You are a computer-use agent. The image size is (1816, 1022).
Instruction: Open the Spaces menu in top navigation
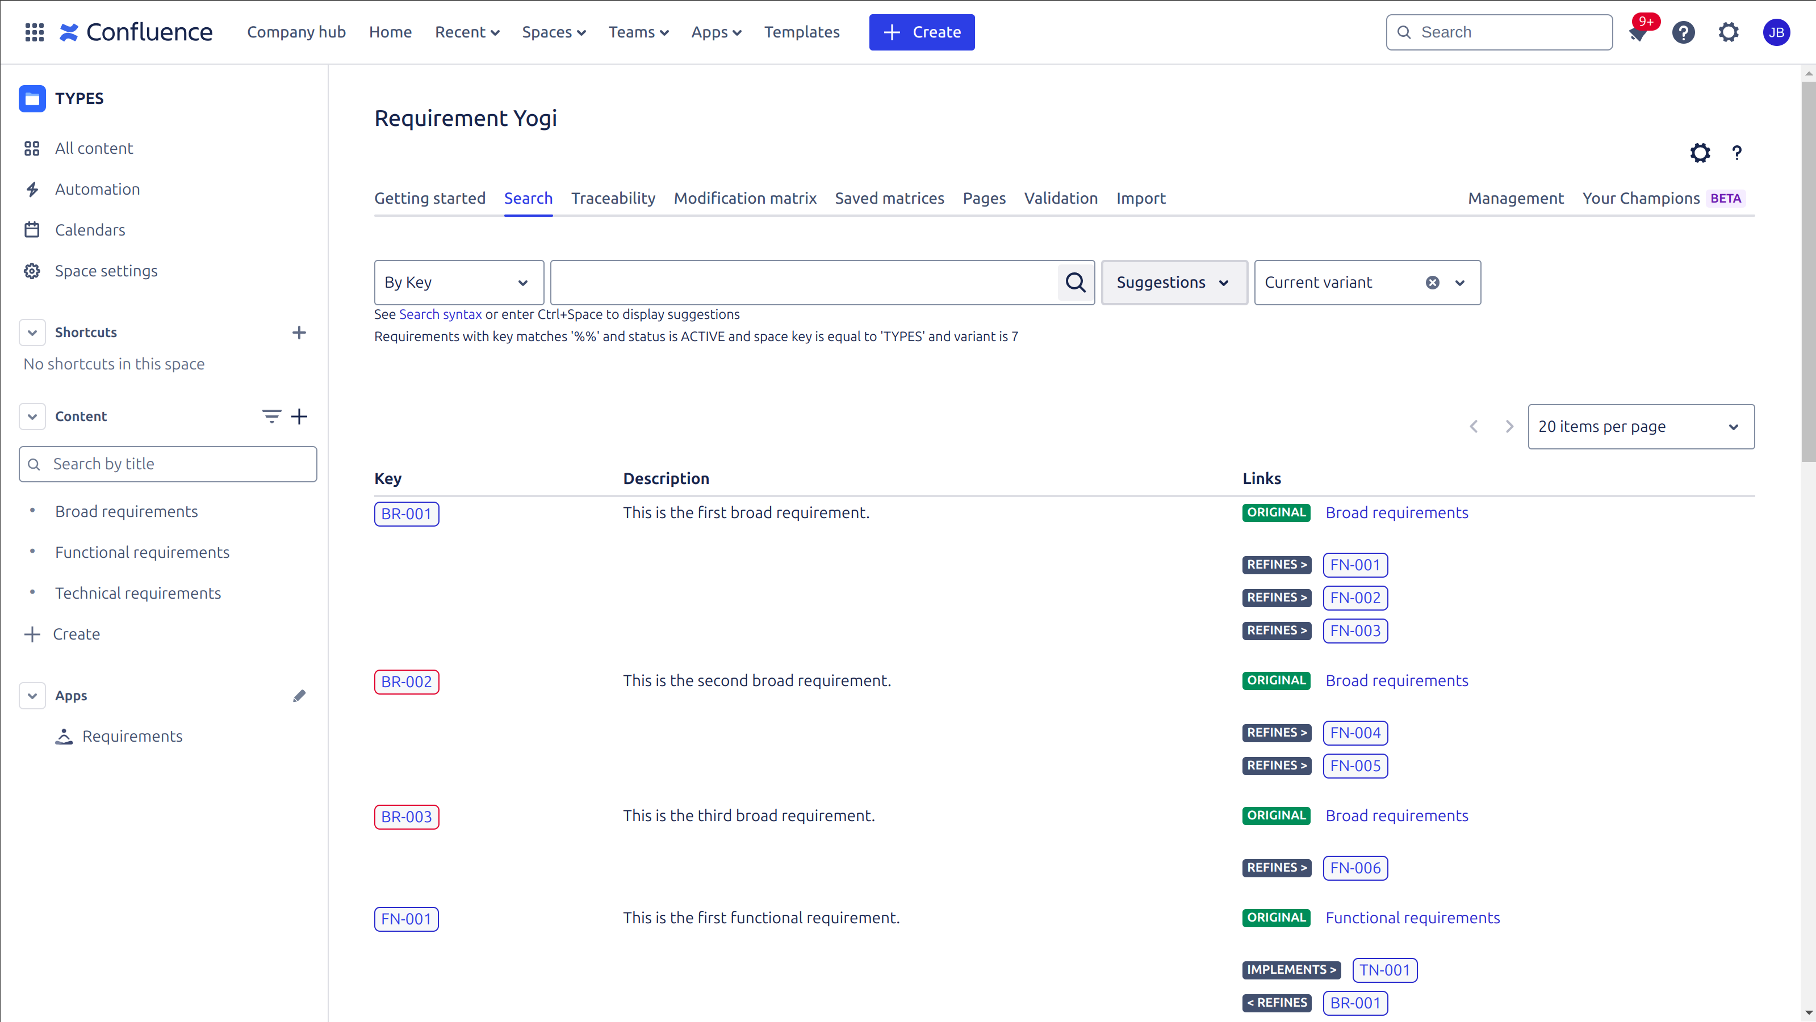click(x=554, y=32)
